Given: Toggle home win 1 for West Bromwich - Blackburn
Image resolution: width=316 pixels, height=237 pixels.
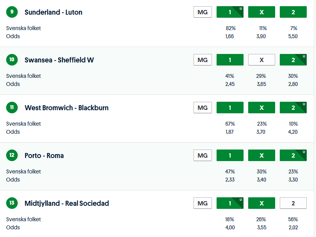Looking at the screenshot, I should click(x=230, y=108).
